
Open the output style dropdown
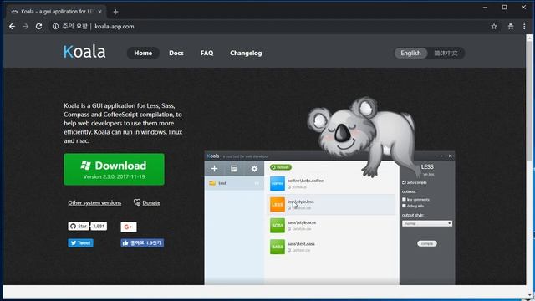(x=427, y=223)
